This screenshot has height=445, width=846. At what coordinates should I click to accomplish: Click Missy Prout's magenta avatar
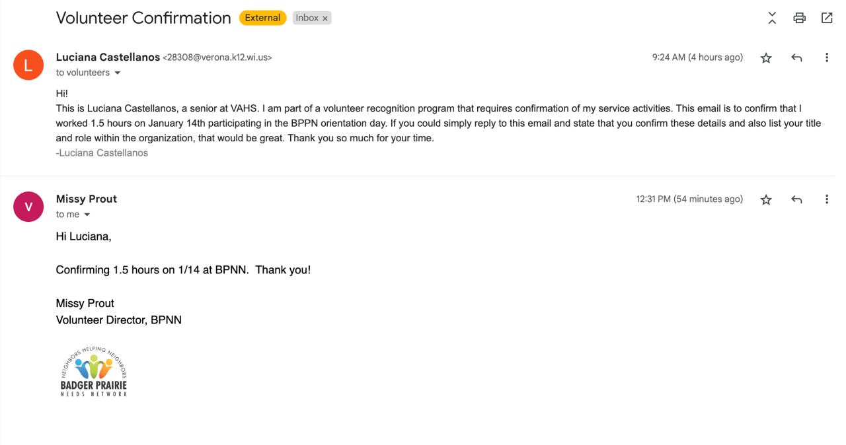point(28,206)
